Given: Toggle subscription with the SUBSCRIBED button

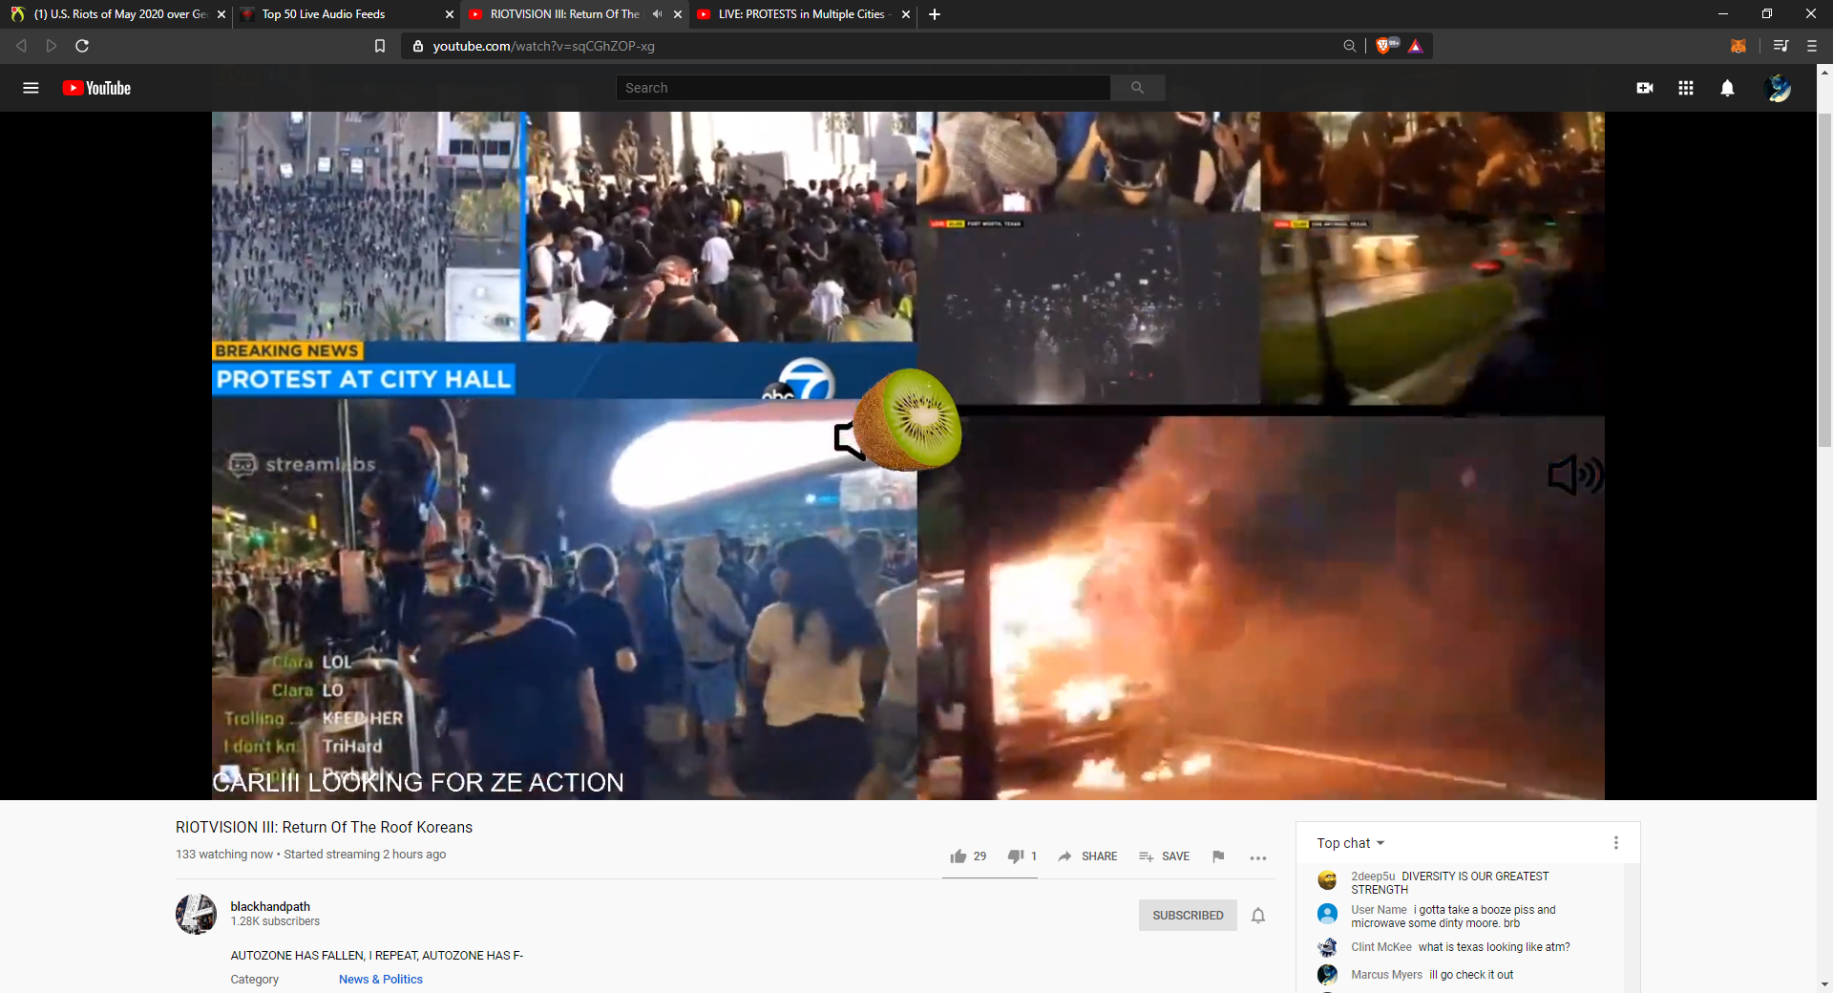Looking at the screenshot, I should tap(1188, 915).
